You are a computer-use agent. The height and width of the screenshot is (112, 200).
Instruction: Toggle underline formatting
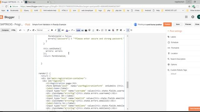pos(59,30)
